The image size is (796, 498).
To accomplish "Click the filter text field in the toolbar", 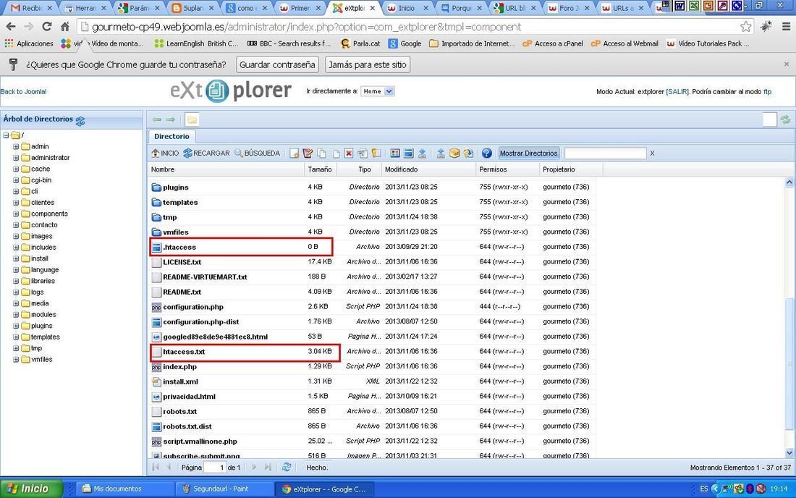I will (x=605, y=153).
